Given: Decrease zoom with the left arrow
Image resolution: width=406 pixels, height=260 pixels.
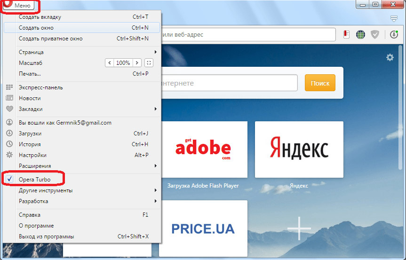Looking at the screenshot, I should [x=110, y=63].
